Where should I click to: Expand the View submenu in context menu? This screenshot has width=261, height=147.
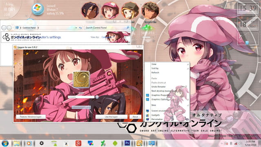point(188,64)
